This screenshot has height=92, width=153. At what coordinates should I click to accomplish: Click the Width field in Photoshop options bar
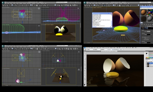point(91,50)
